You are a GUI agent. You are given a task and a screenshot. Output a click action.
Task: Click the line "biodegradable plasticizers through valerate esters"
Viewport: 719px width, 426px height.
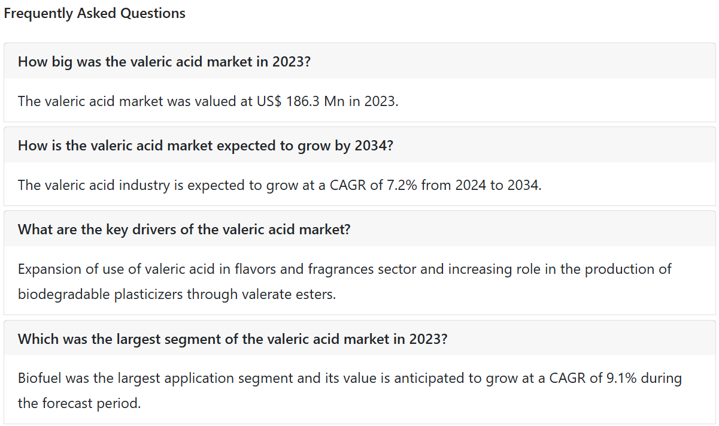[x=177, y=294]
